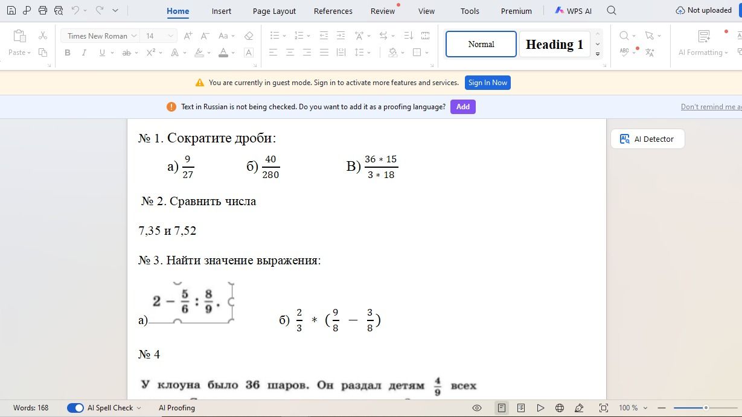Clear formatting with the eraser icon

pyautogui.click(x=249, y=36)
